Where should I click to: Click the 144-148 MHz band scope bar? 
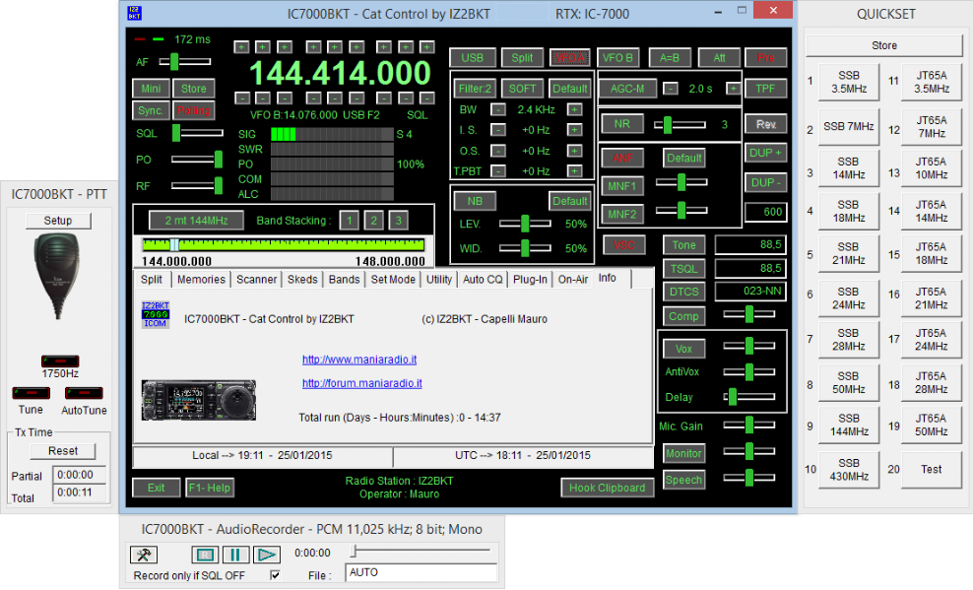tap(283, 245)
